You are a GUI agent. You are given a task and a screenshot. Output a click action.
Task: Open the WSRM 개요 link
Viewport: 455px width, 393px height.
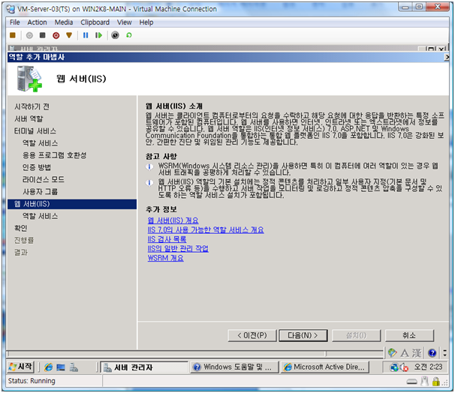[165, 258]
